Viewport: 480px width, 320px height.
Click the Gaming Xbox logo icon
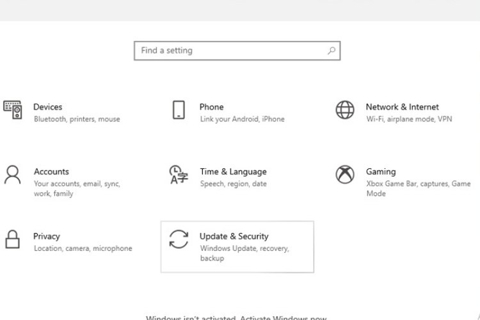[345, 175]
